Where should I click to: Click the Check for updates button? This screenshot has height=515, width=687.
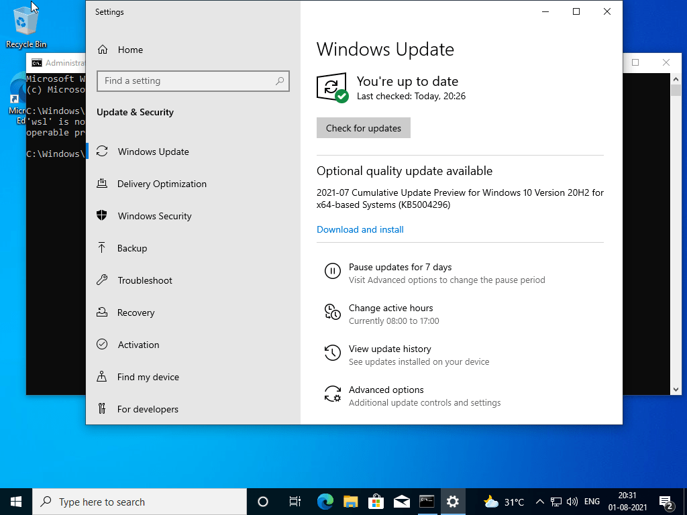click(363, 128)
